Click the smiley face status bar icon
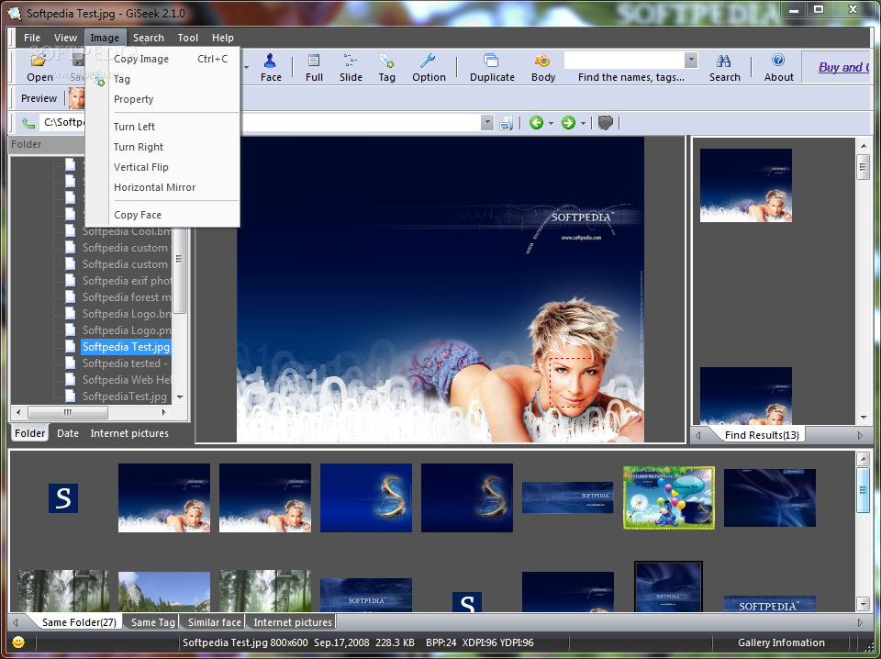 click(x=18, y=642)
